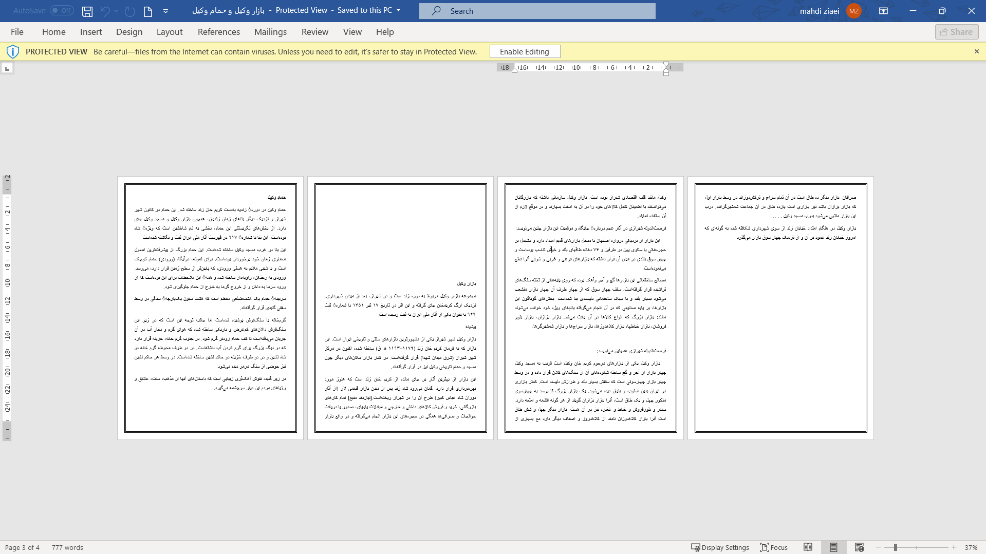Screen dimensions: 986x554
Task: Click the third page starting وکیل مانند قلب
Action: [x=590, y=308]
